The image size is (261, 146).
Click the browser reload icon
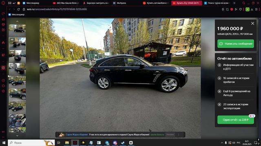click(x=18, y=9)
